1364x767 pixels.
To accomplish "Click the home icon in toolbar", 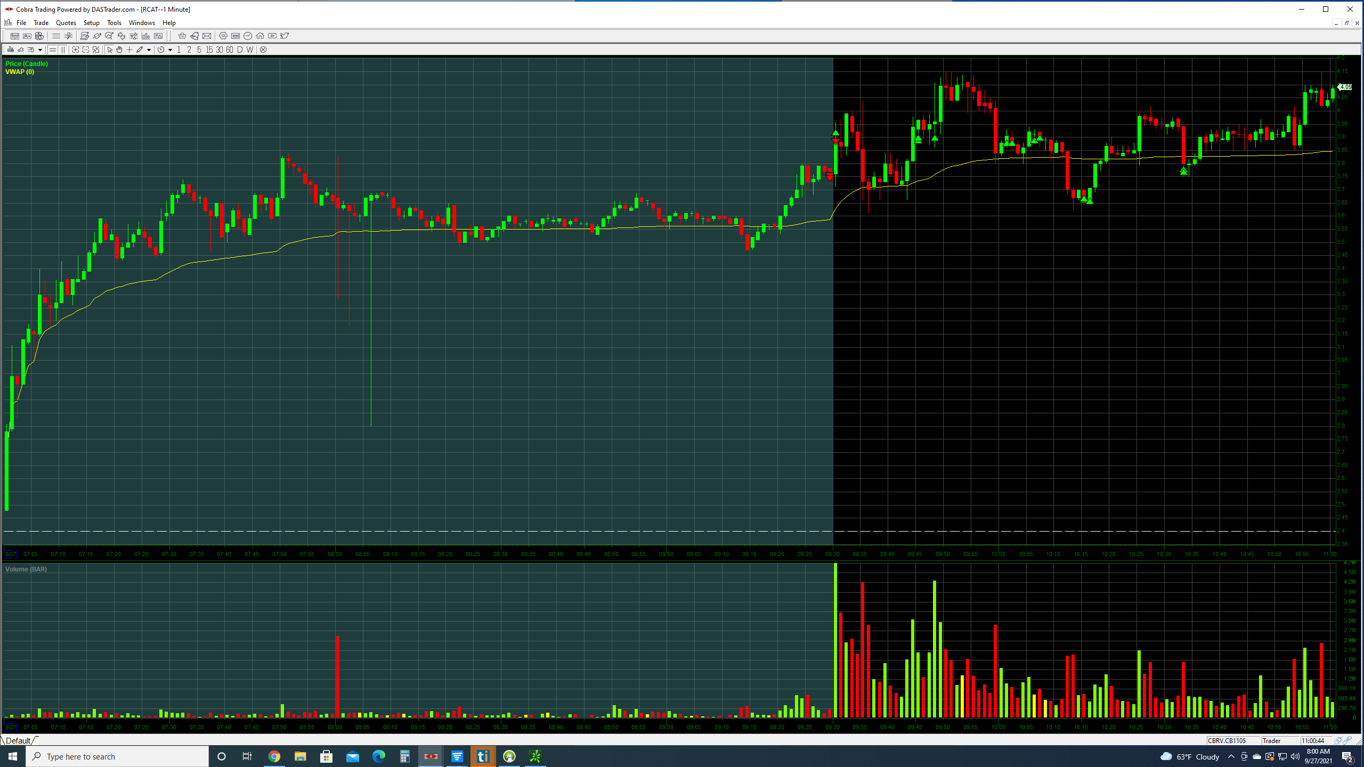I will (260, 36).
